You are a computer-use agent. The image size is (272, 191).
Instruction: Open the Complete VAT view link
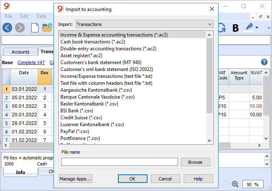[31, 62]
